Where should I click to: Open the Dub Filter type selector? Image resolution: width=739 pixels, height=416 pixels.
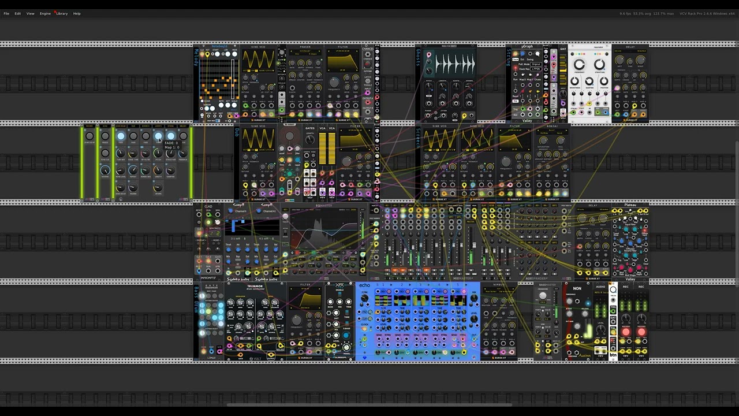click(x=355, y=130)
